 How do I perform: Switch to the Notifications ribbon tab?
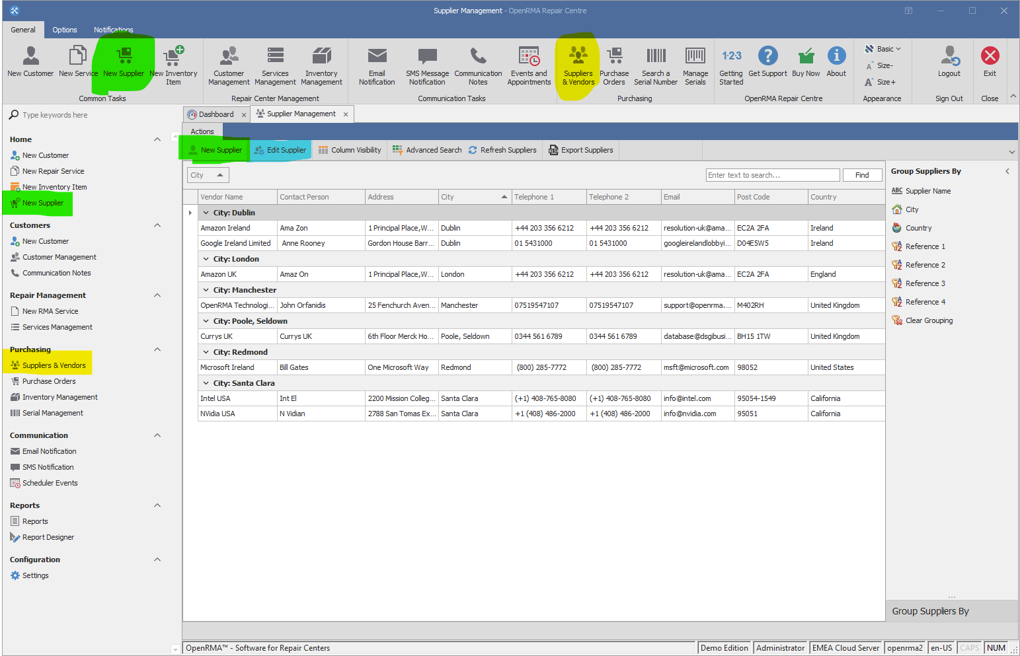pyautogui.click(x=114, y=30)
